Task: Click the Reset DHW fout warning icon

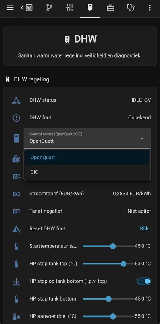Action: (17, 229)
